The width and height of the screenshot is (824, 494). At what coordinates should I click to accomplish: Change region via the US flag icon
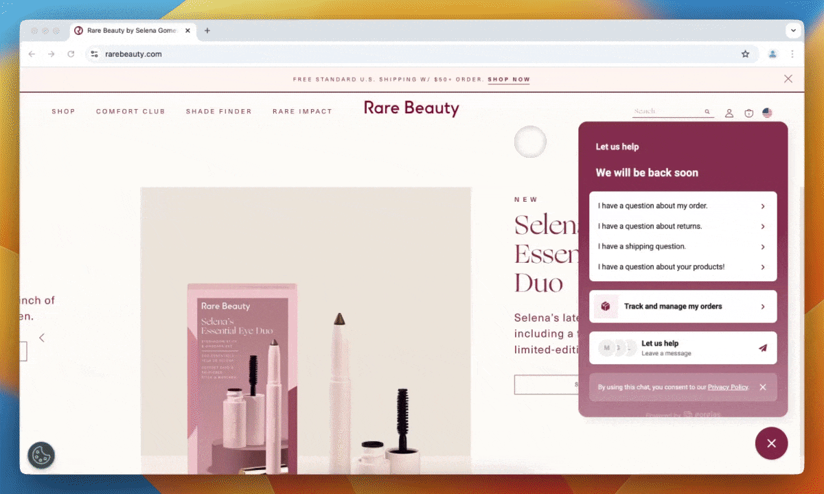pos(767,113)
